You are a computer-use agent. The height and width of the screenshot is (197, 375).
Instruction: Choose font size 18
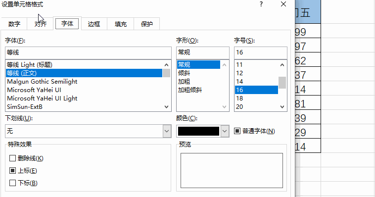tap(256, 98)
